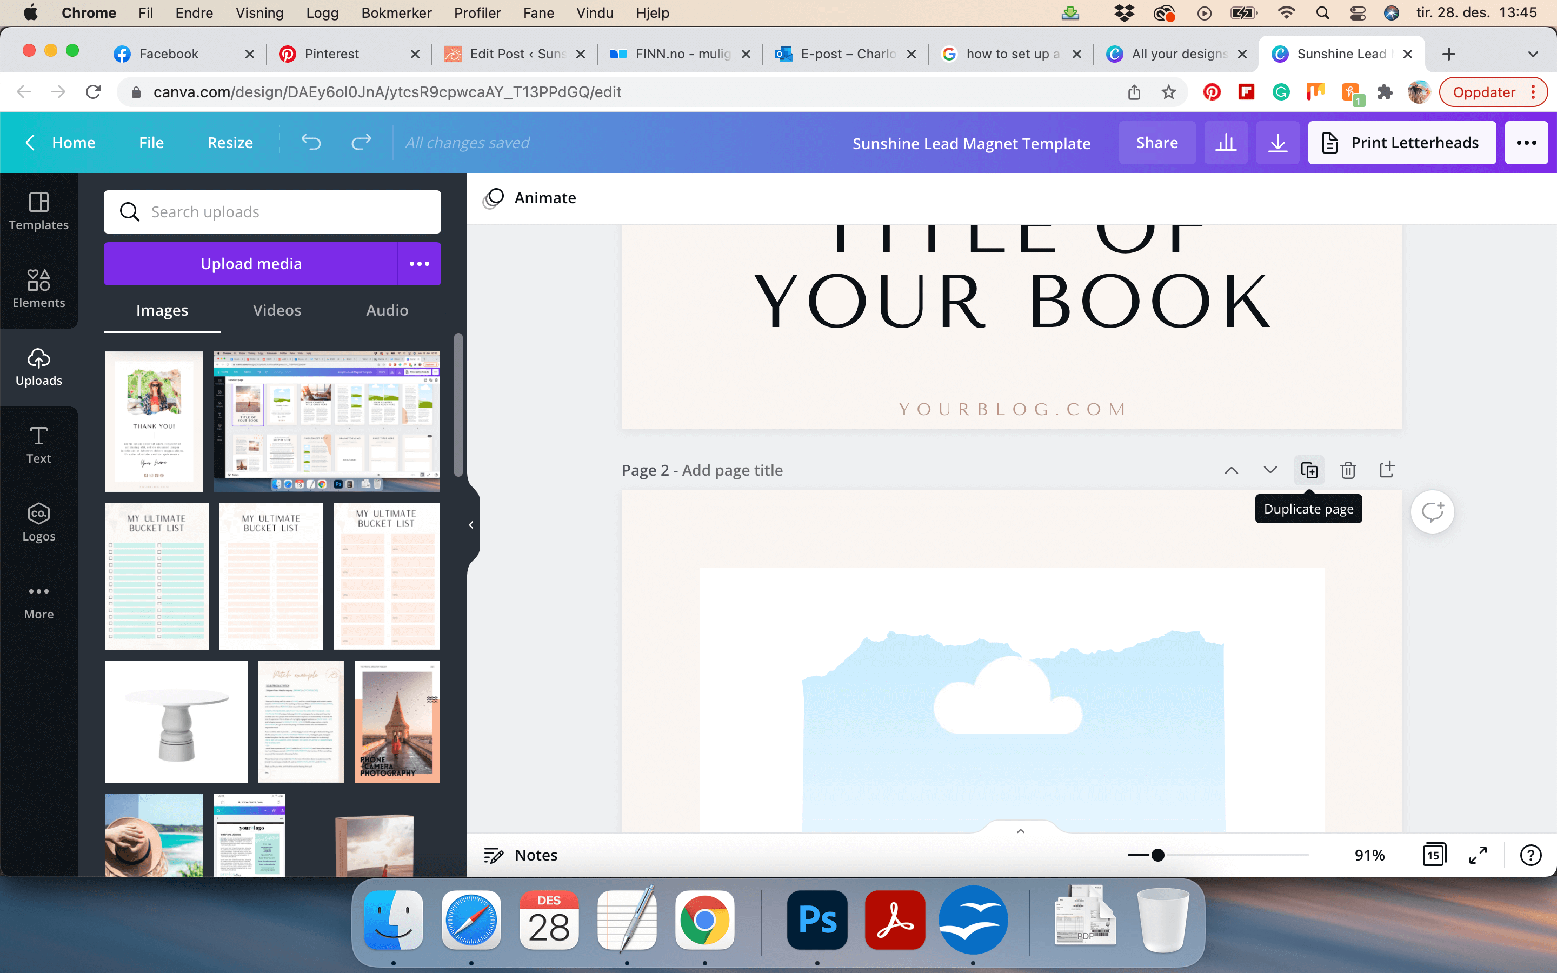Open the Canva File menu
This screenshot has height=973, width=1557.
pyautogui.click(x=151, y=143)
